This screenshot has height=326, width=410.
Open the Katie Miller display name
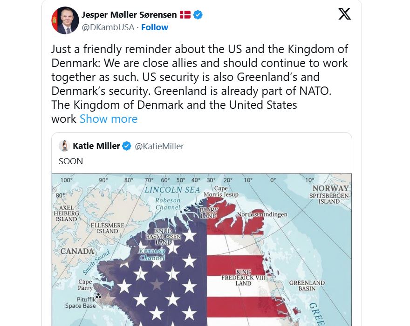click(x=96, y=146)
